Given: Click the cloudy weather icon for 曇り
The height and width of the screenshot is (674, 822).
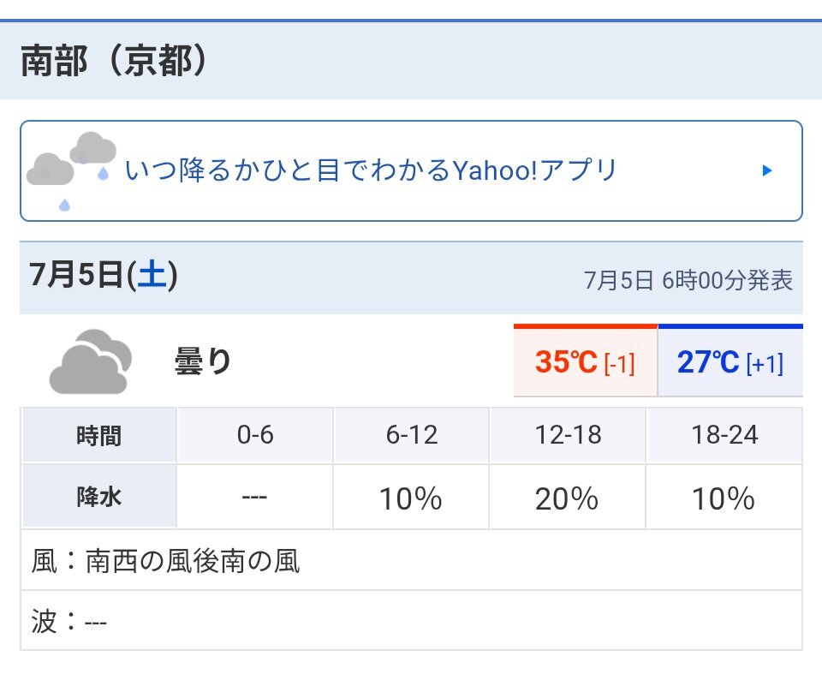Looking at the screenshot, I should (90, 362).
